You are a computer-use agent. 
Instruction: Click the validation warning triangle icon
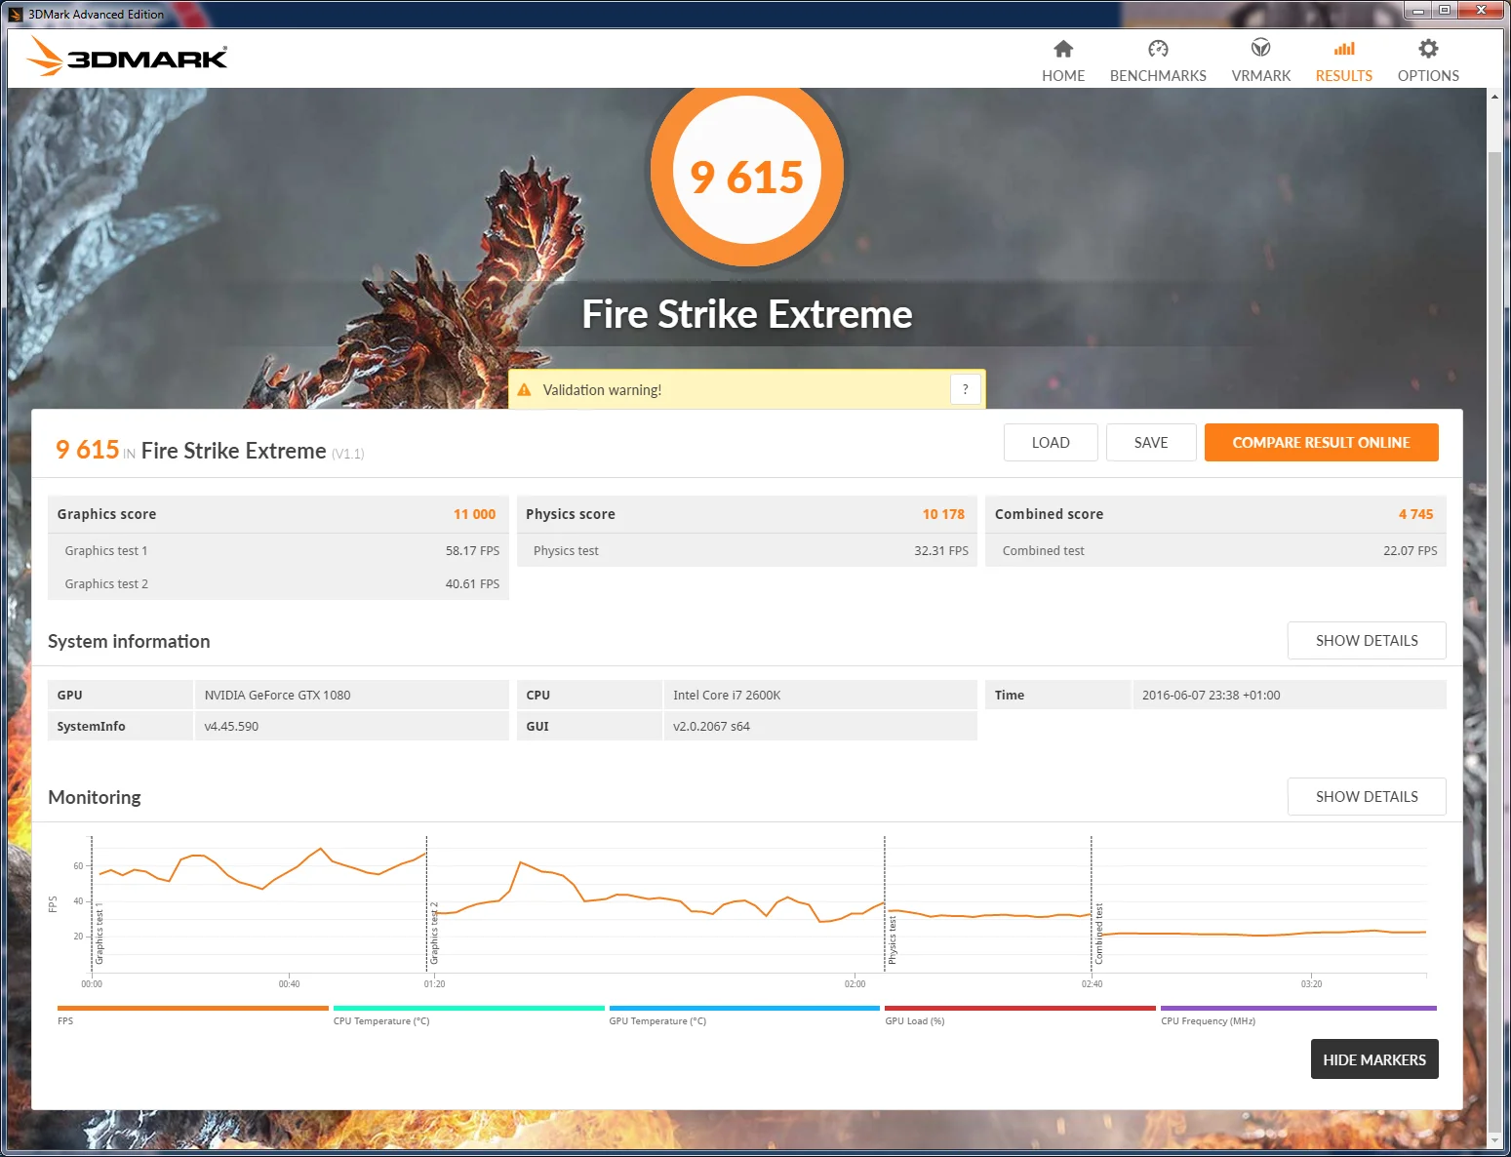point(524,389)
